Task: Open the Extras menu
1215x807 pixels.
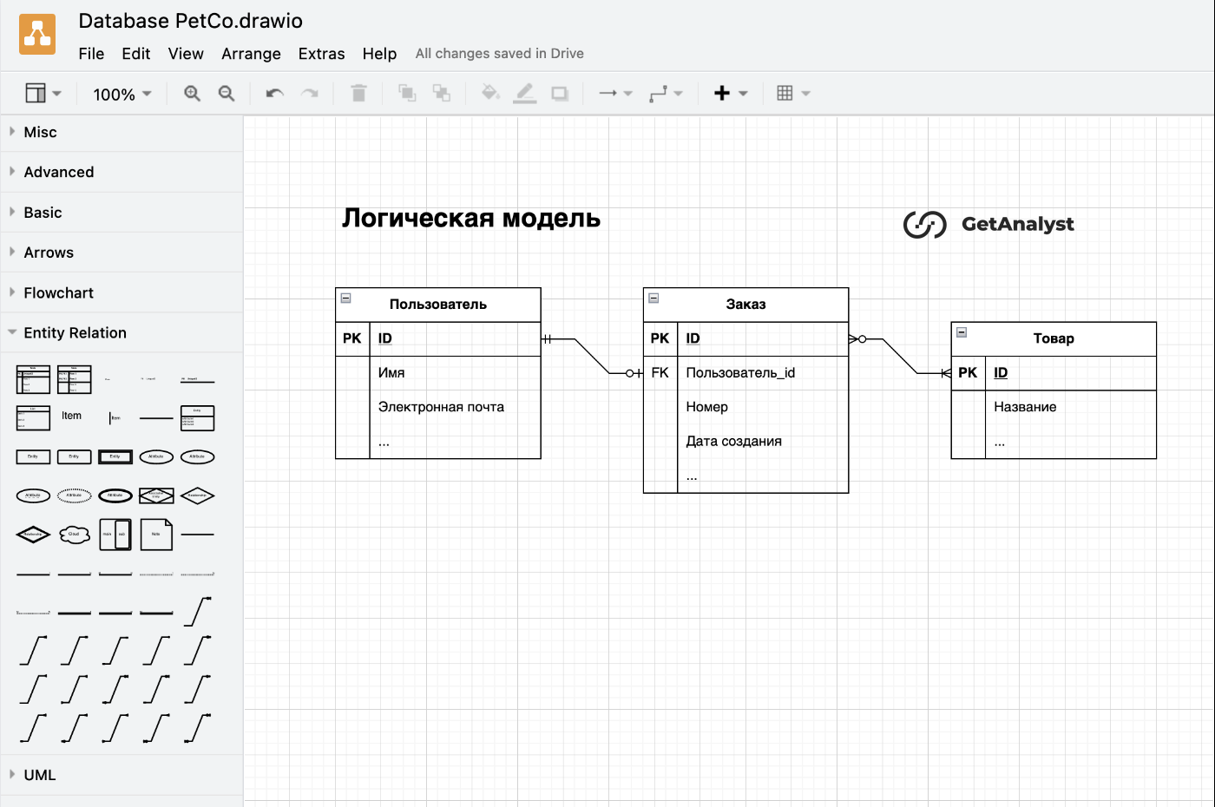Action: 321,54
